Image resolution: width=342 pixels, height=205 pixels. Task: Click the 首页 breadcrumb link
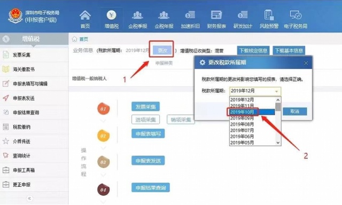point(84,39)
